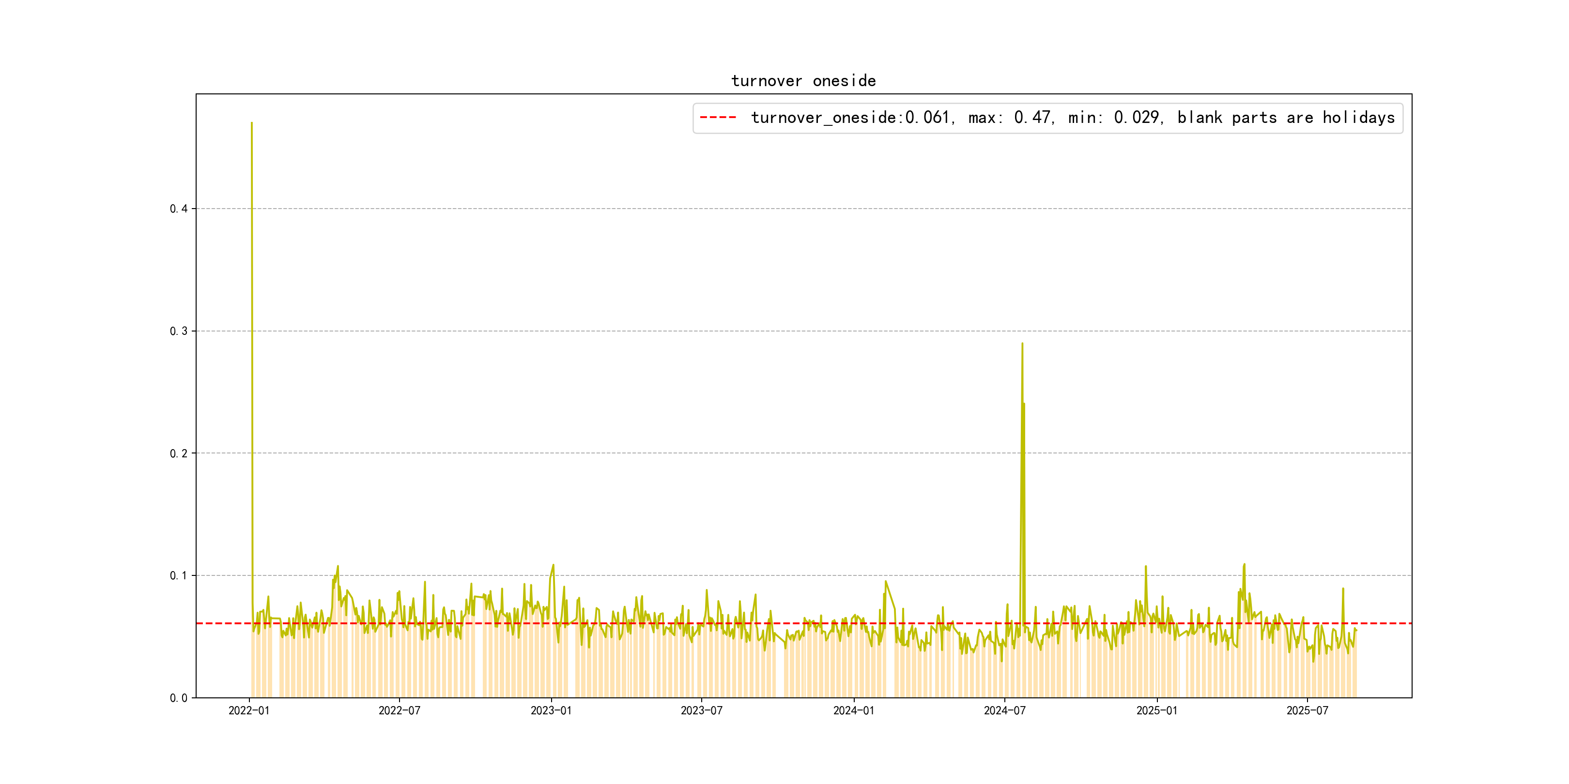The width and height of the screenshot is (1569, 784).
Task: Click the legend text showing turnover_oneside stats
Action: 1072,118
